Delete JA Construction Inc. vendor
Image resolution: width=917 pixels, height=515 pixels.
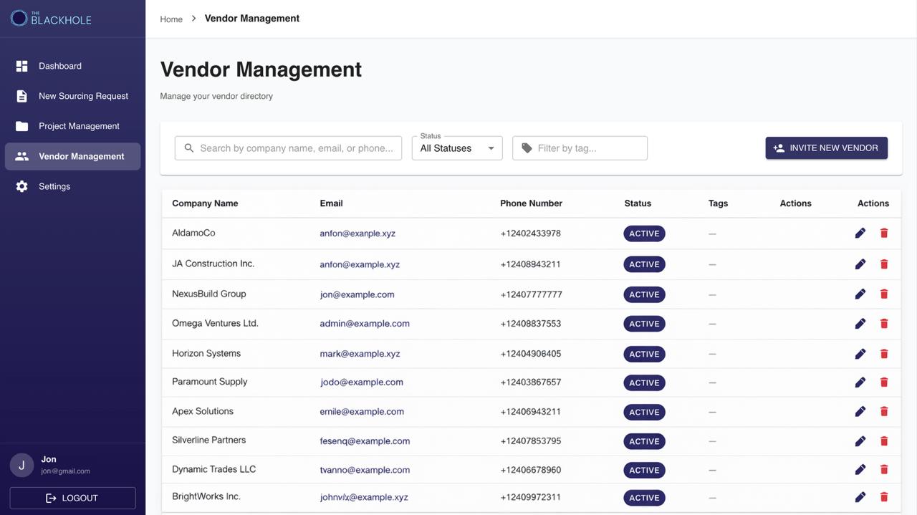pos(884,264)
